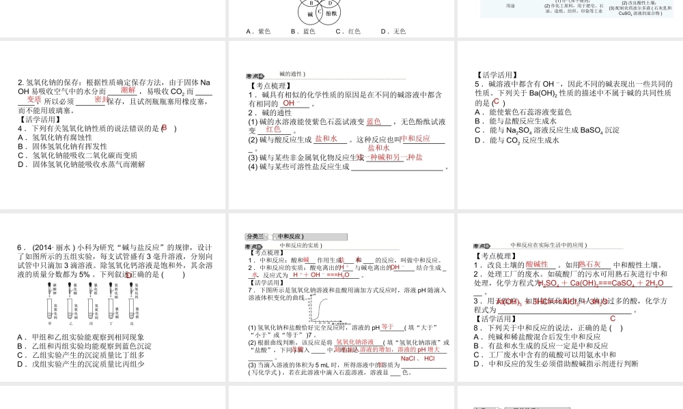Click the pH curve graph

[x=329, y=309]
